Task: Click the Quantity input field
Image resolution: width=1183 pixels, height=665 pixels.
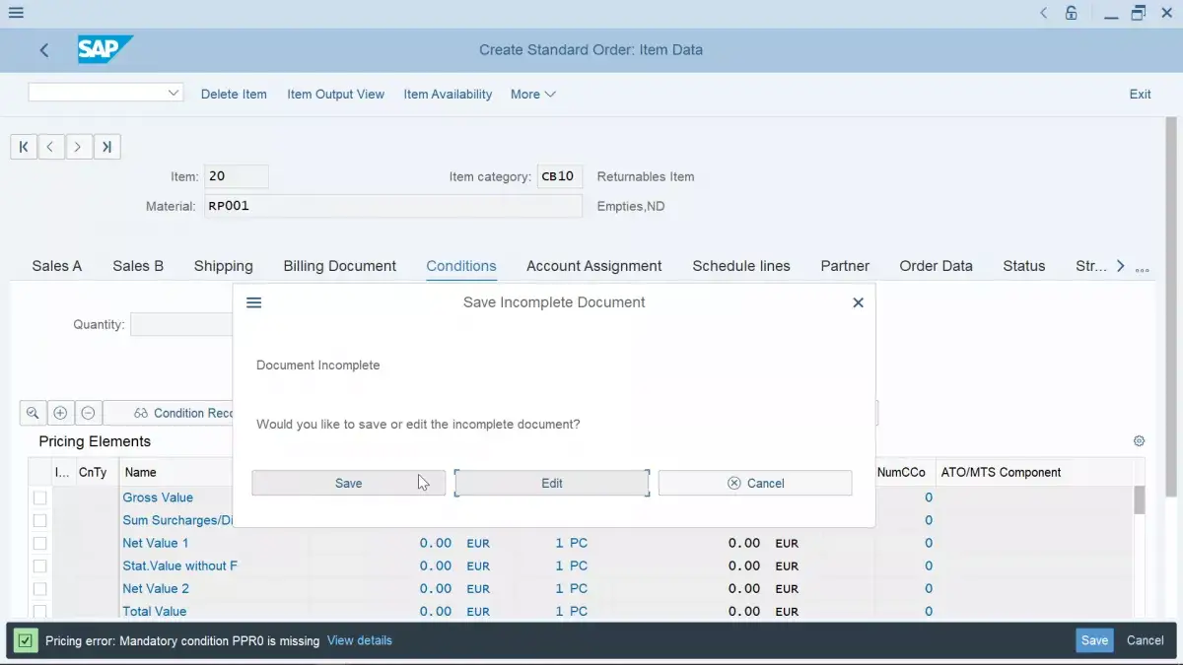Action: coord(181,324)
